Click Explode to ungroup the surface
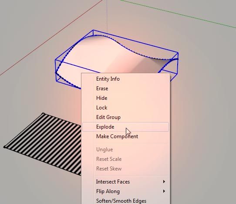This screenshot has width=236, height=204. pyautogui.click(x=125, y=127)
